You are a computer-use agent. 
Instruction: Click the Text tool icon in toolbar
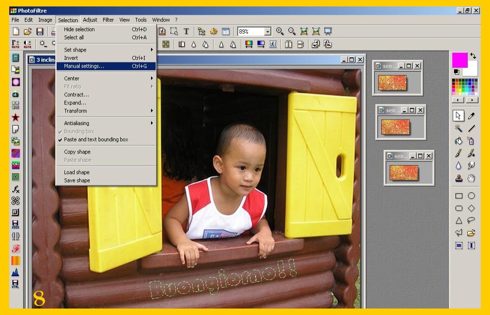(186, 31)
